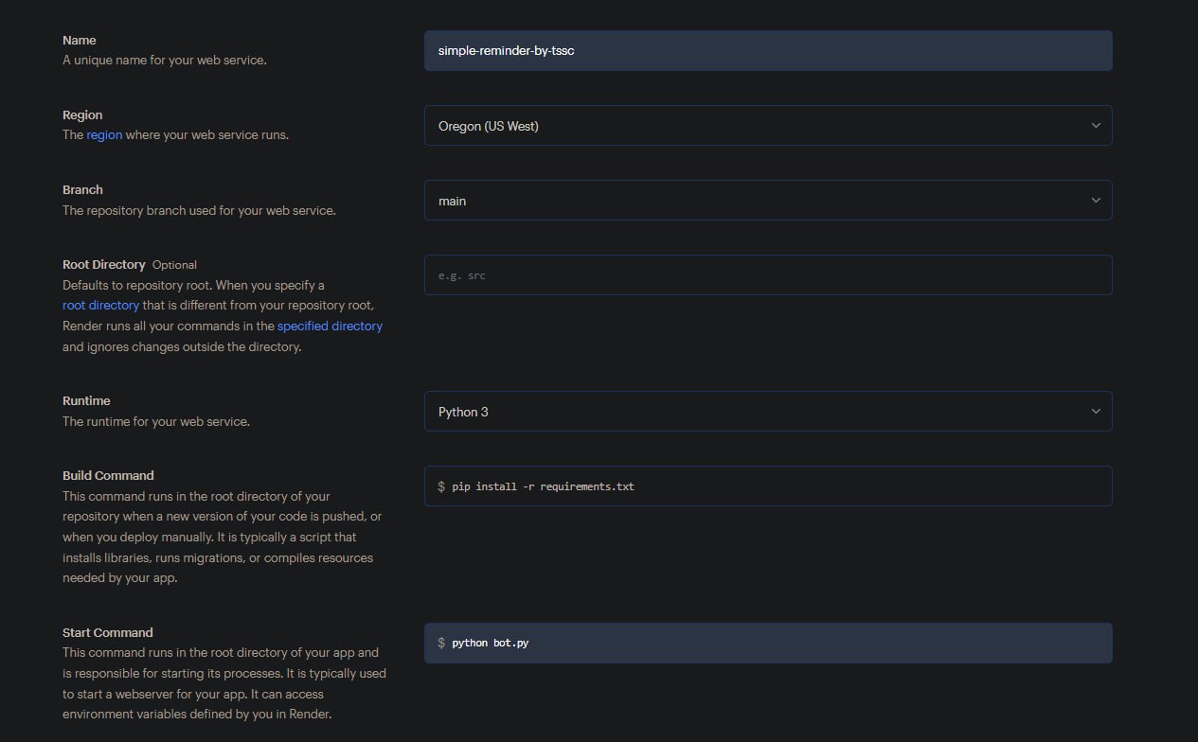1198x742 pixels.
Task: Open the blue "region" help link
Action: (104, 135)
